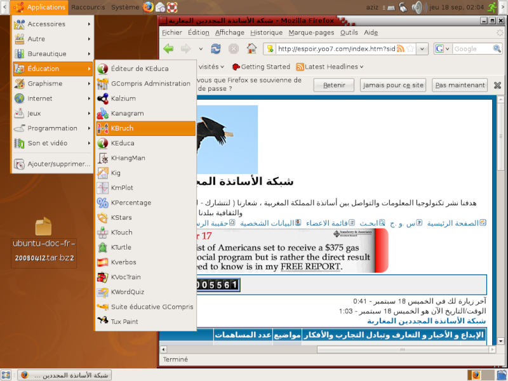This screenshot has height=381, width=508.
Task: Open Getting Started bookmark
Action: [261, 67]
